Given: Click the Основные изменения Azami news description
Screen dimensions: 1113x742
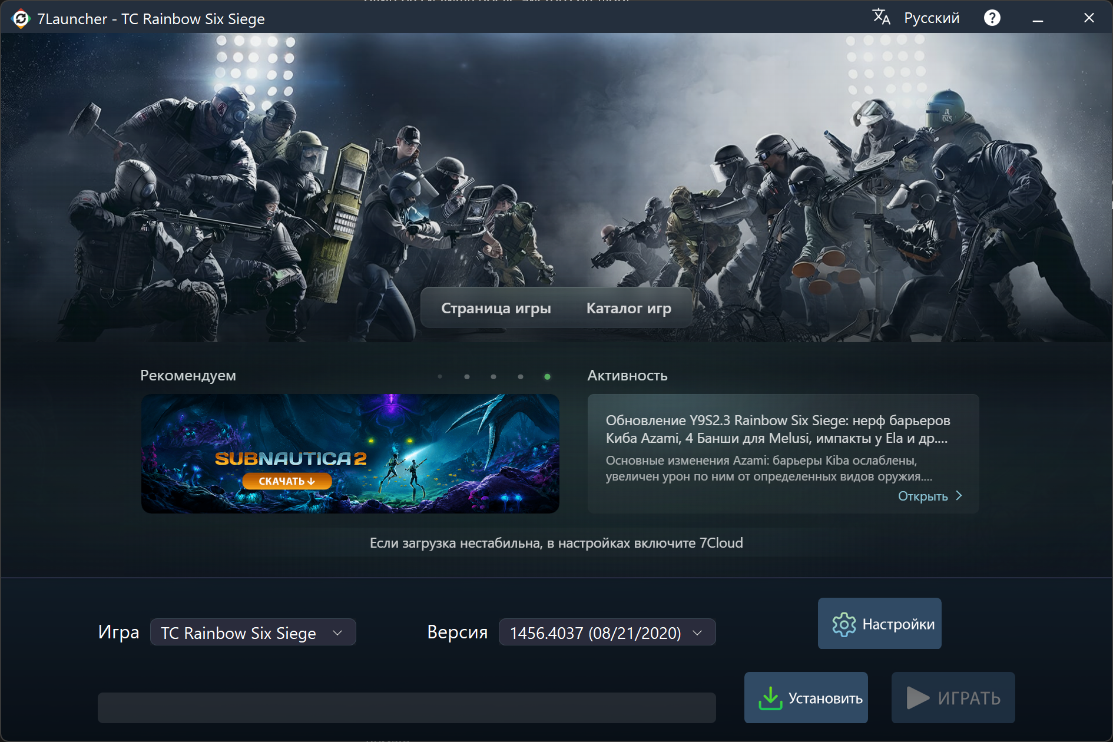Looking at the screenshot, I should 769,468.
